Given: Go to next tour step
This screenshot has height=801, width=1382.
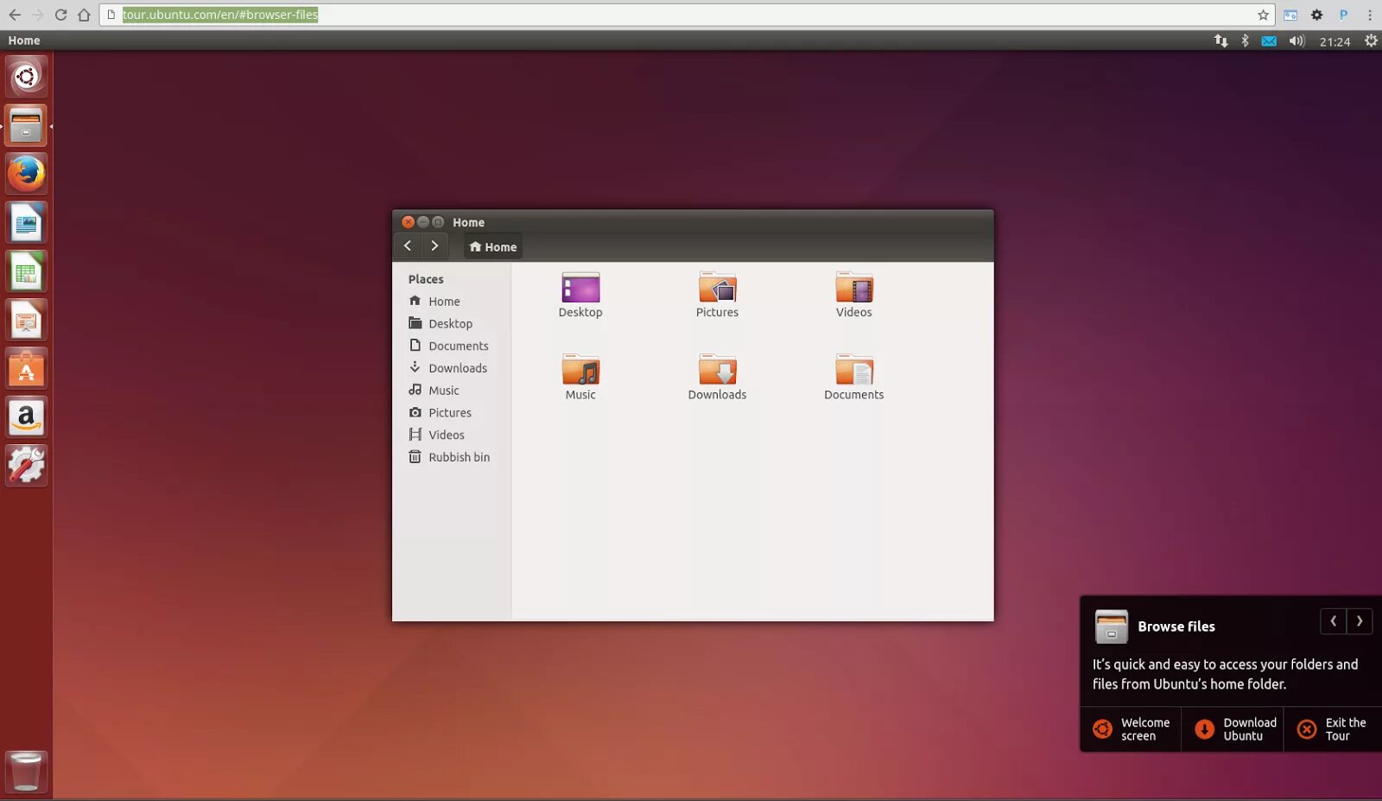Looking at the screenshot, I should tap(1360, 621).
